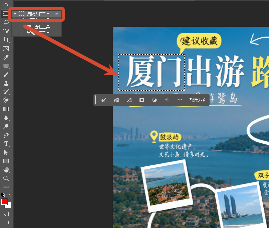The width and height of the screenshot is (269, 228).
Task: Choose the elliptical marquee flyout entry
Action: point(36,20)
